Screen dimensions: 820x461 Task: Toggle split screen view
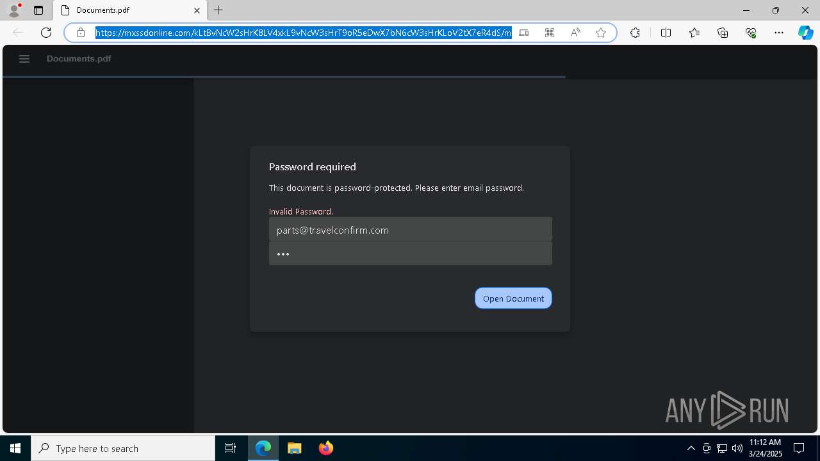coord(666,33)
